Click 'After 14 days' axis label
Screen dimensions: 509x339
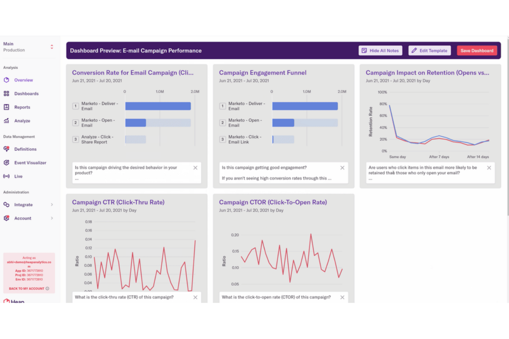tap(478, 157)
